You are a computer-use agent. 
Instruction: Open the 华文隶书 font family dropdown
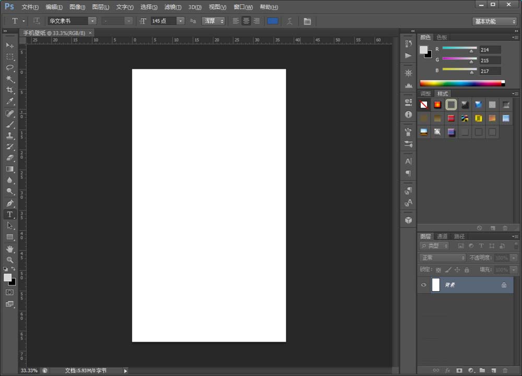tap(92, 21)
